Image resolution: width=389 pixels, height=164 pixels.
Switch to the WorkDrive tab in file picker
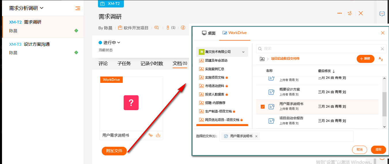(x=235, y=33)
